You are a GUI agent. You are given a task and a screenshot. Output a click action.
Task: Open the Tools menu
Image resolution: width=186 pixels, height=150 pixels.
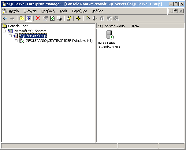(63, 11)
